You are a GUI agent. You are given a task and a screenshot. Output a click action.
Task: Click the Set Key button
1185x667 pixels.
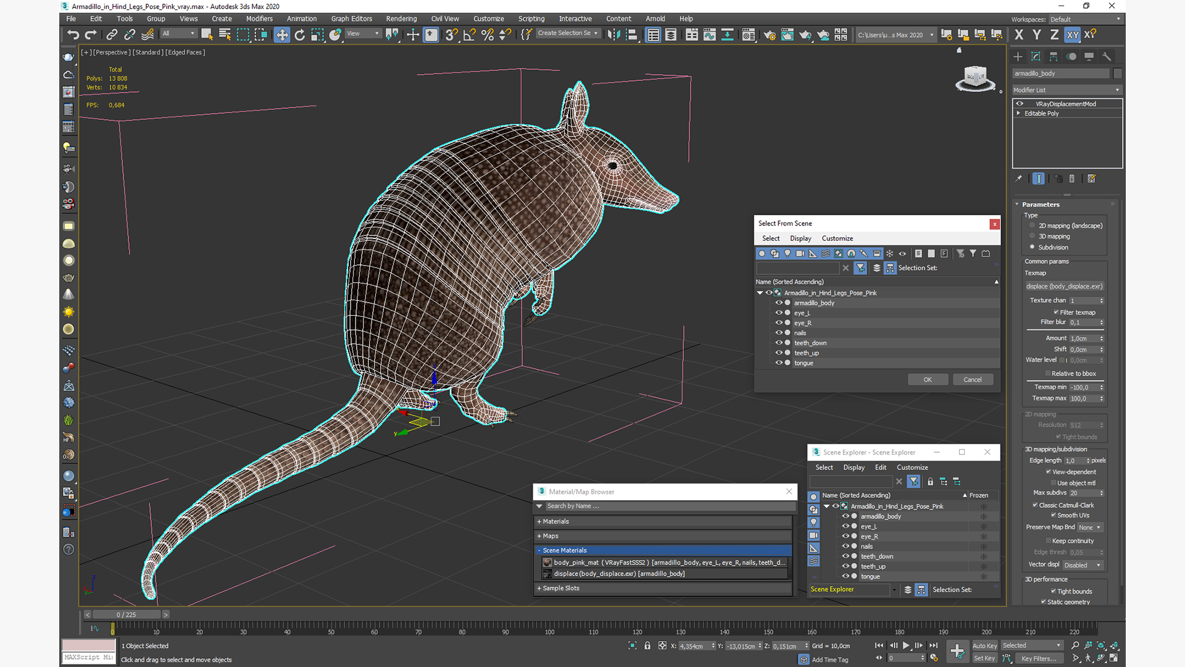pyautogui.click(x=985, y=658)
